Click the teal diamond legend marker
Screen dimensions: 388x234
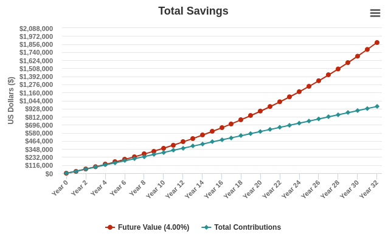coord(206,227)
